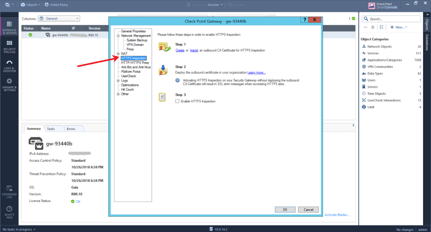Screen dimensions: 431x232
Task: Open Manage & Settings sidebar view
Action: 9,85
